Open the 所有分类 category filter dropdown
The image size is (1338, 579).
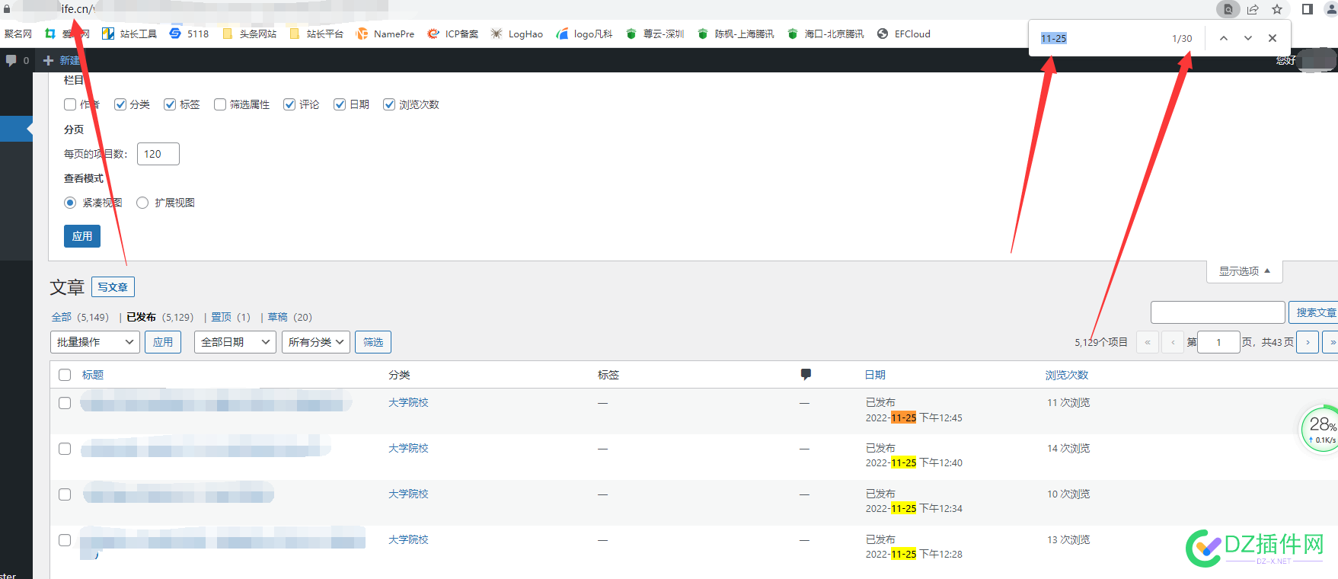[x=316, y=342]
